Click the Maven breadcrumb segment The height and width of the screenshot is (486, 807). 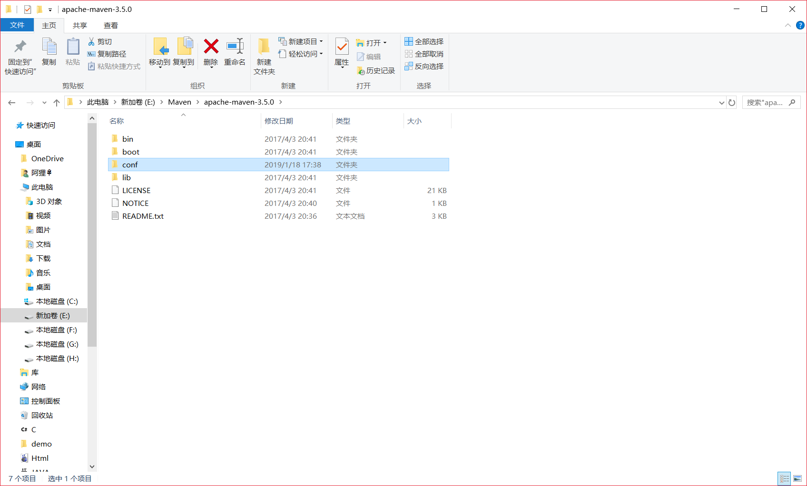click(179, 102)
